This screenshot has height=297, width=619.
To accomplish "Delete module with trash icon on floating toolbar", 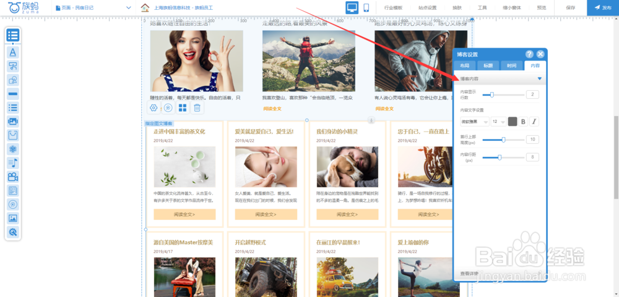I will 197,107.
